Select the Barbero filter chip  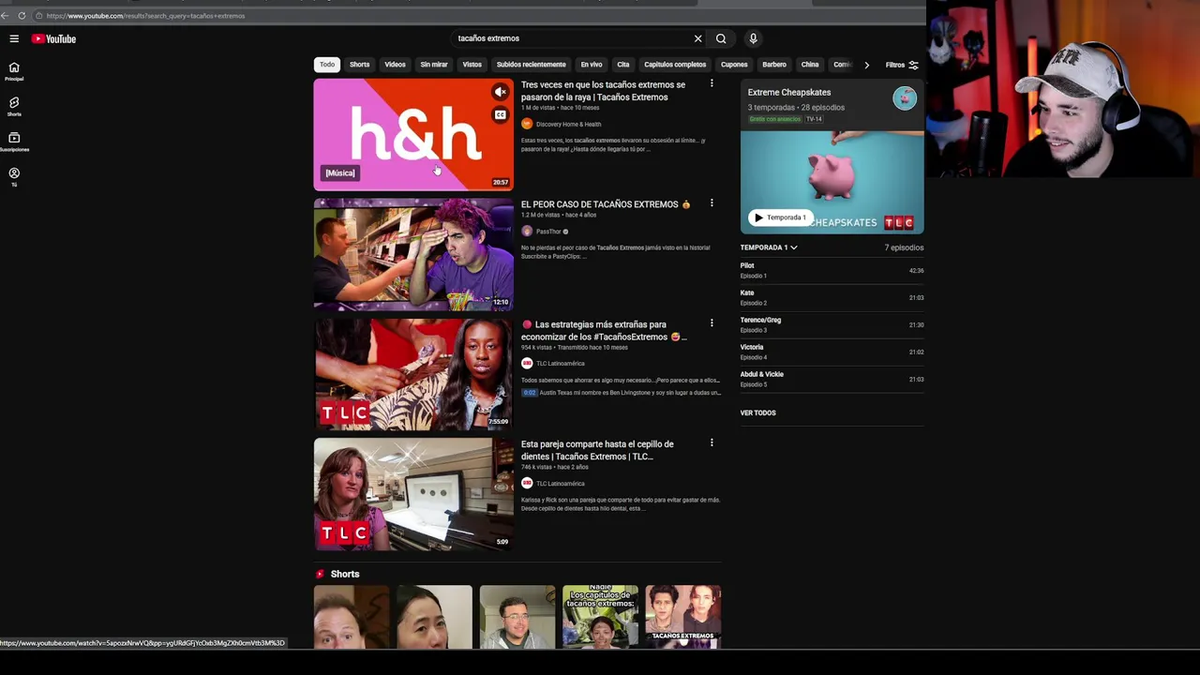coord(774,65)
